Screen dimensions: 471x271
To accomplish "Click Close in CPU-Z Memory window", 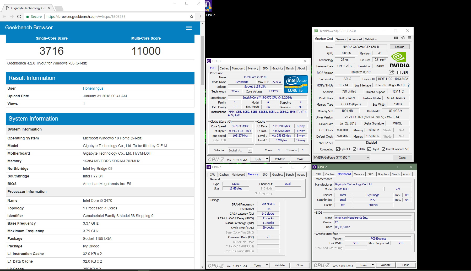I will 300,265.
